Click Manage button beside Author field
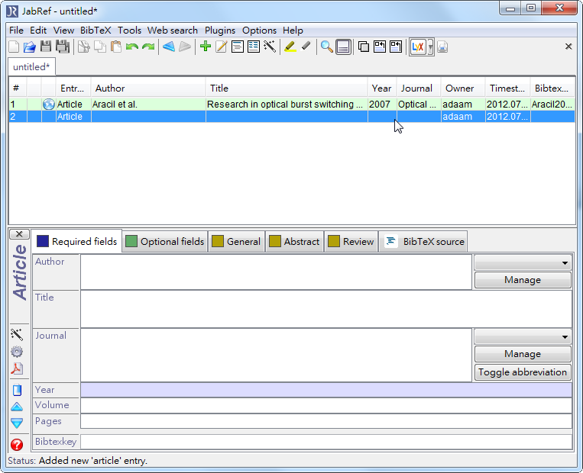 tap(523, 280)
